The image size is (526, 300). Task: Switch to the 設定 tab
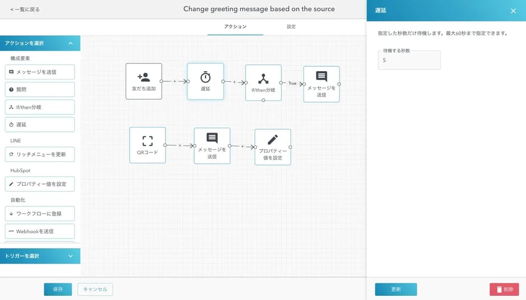[291, 27]
